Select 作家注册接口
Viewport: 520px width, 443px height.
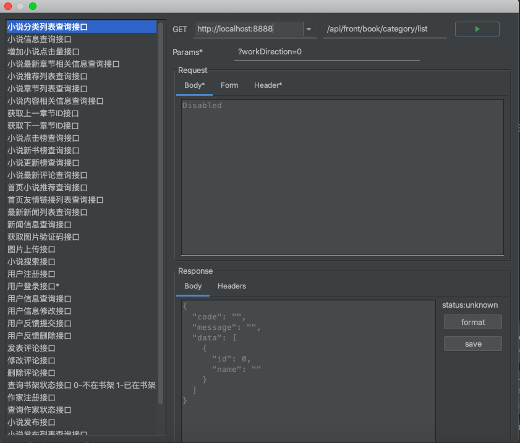pyautogui.click(x=82, y=398)
